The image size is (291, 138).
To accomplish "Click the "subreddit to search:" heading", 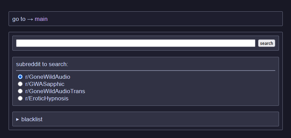I will tap(42, 64).
